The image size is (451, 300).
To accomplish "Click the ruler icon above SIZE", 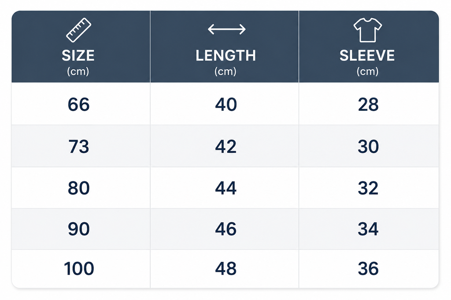I will (x=78, y=30).
